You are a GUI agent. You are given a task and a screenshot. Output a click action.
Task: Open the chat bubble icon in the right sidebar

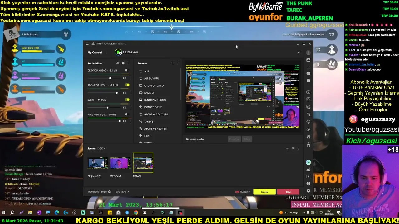pos(308,73)
